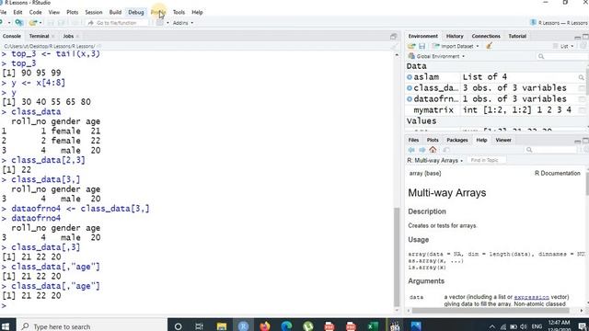Clear the console with broom icon
This screenshot has width=589, height=331.
(x=394, y=47)
